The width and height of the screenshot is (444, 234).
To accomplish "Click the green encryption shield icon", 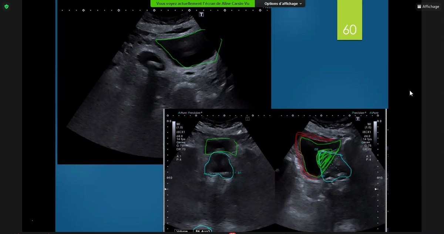I will 6,6.
